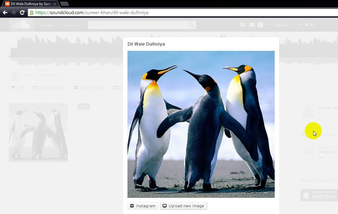338x214 pixels.
Task: Click the large penguin artwork image
Action: pos(201,124)
